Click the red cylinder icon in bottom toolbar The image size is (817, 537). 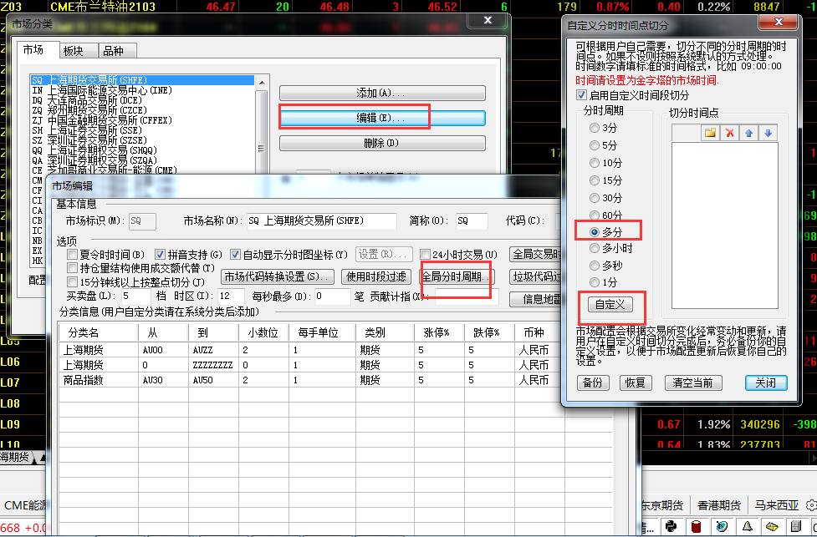(x=695, y=526)
